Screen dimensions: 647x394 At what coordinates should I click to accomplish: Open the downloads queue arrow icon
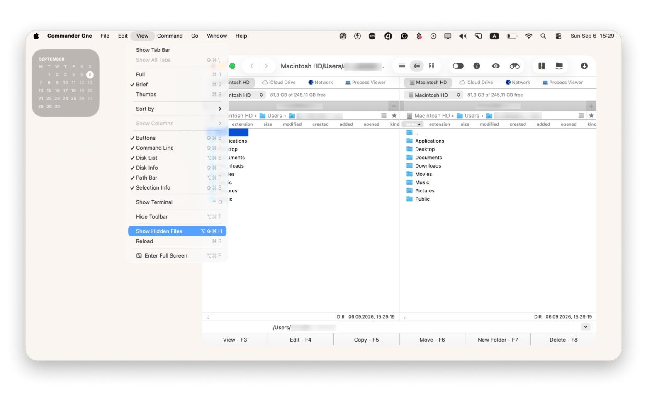[584, 66]
